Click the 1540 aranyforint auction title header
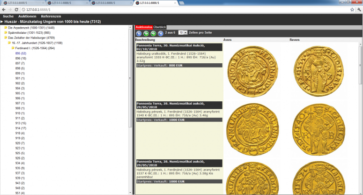This screenshot has width=363, height=195. (179, 105)
